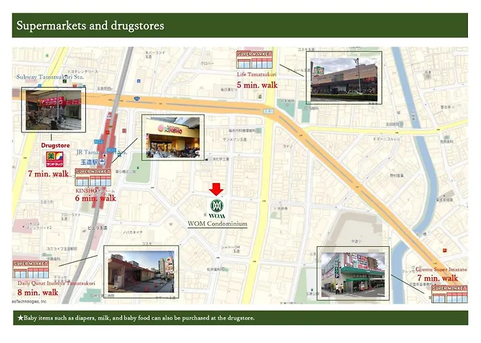
Task: Click the "JR Tamatsukuri Sta." label
Action: click(102, 152)
